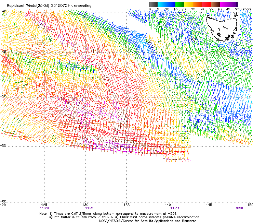Click the green 15-20 knots legend swatch
This screenshot has height=223, width=253.
pyautogui.click(x=179, y=4)
